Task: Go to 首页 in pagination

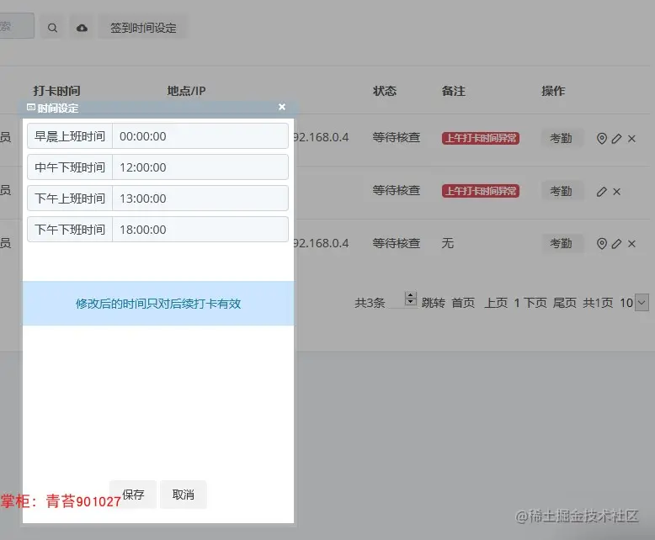Action: click(463, 303)
